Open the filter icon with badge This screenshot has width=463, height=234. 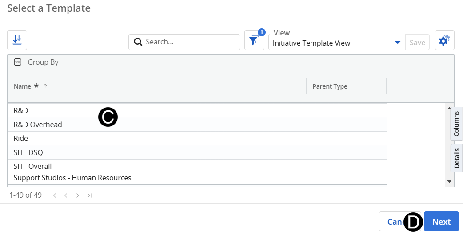[254, 41]
